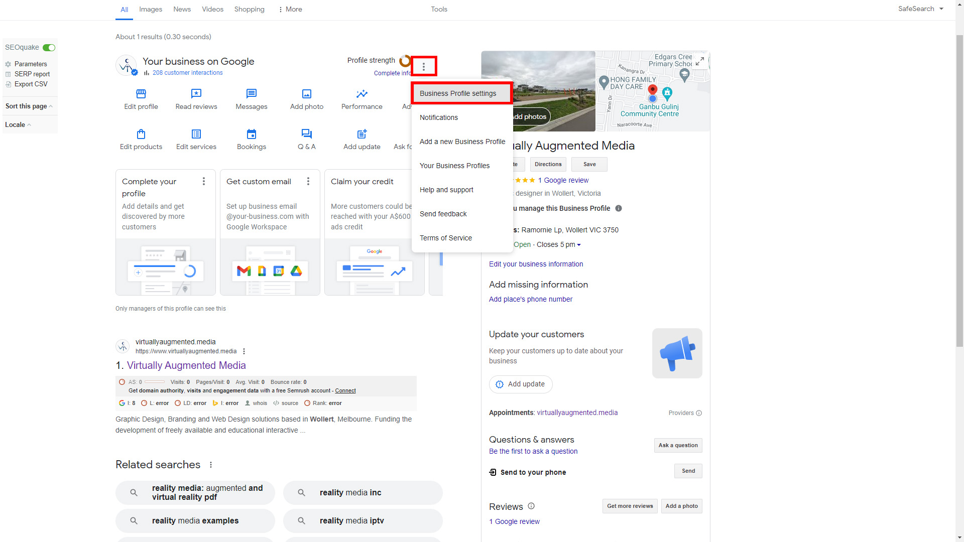Open the Messages icon
This screenshot has height=542, width=964.
click(x=252, y=94)
